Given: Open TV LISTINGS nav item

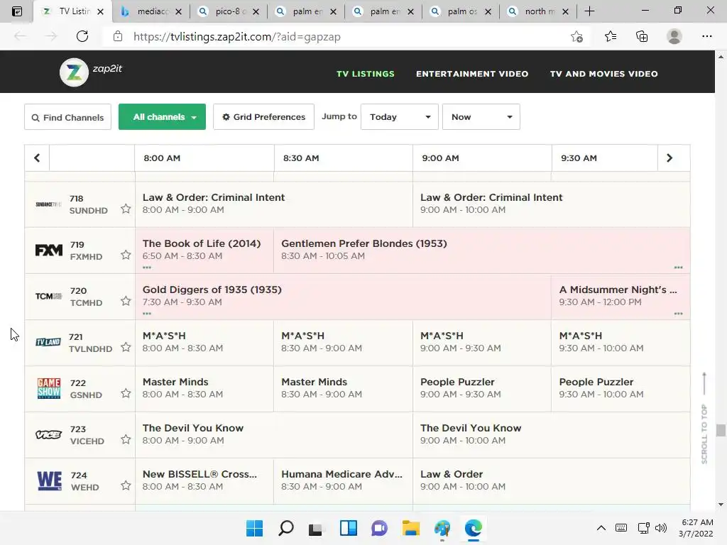Looking at the screenshot, I should (366, 74).
